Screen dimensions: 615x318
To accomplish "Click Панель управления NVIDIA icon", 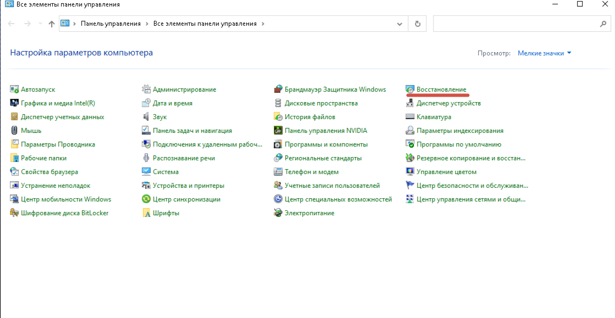I will tap(278, 131).
